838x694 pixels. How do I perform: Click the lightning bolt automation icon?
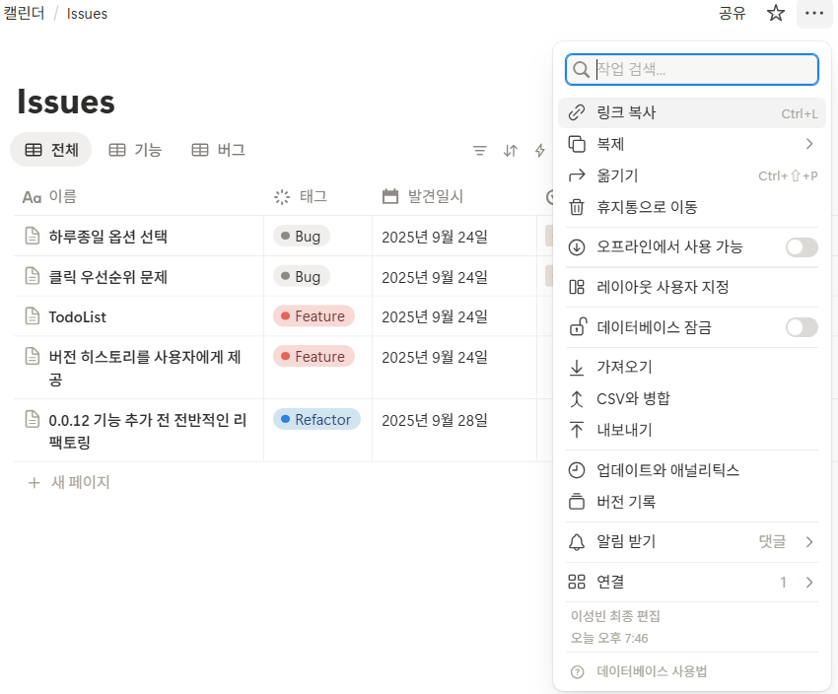click(x=540, y=151)
